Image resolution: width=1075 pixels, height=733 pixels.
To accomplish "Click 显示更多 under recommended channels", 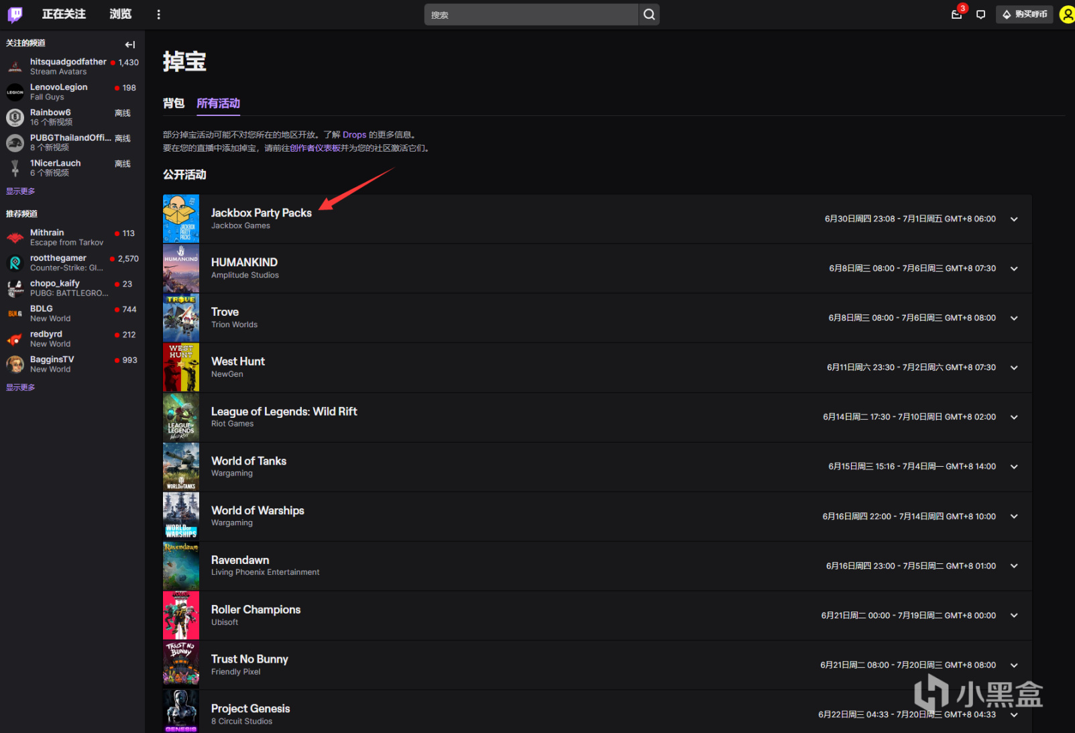I will [21, 388].
